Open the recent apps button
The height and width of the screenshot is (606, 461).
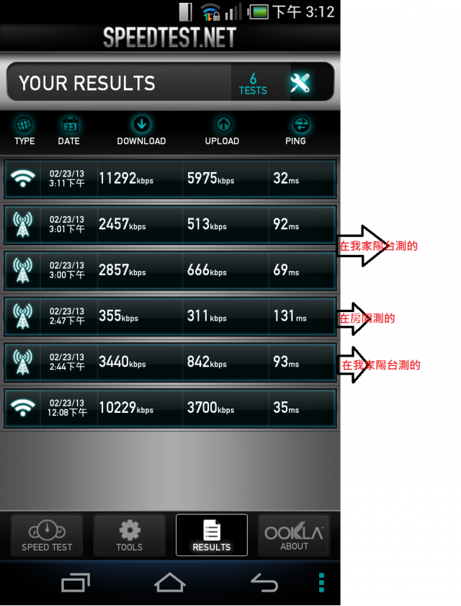click(x=76, y=582)
